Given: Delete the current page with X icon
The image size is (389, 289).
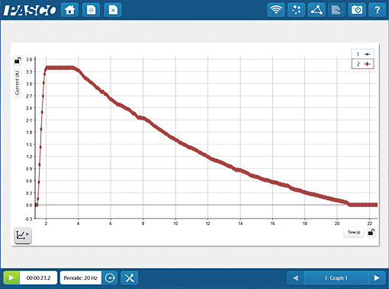Looking at the screenshot, I should (113, 10).
